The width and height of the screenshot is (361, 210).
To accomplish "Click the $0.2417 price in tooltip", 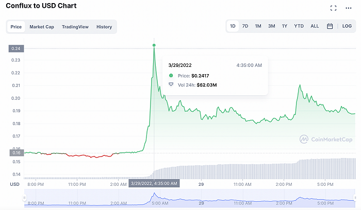I will tap(200, 76).
